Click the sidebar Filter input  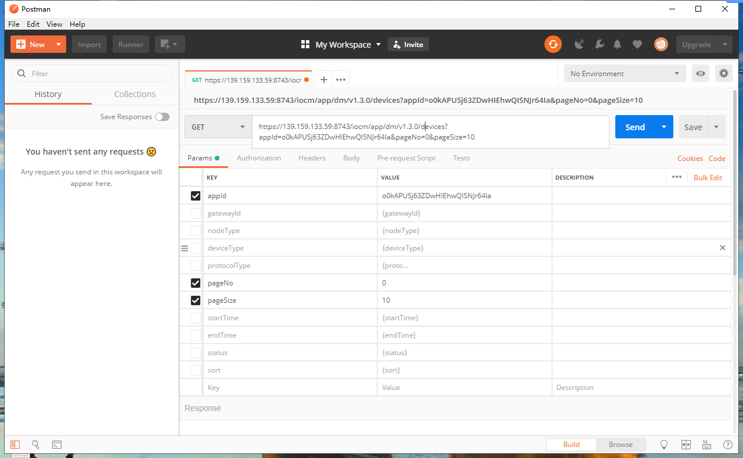point(92,73)
